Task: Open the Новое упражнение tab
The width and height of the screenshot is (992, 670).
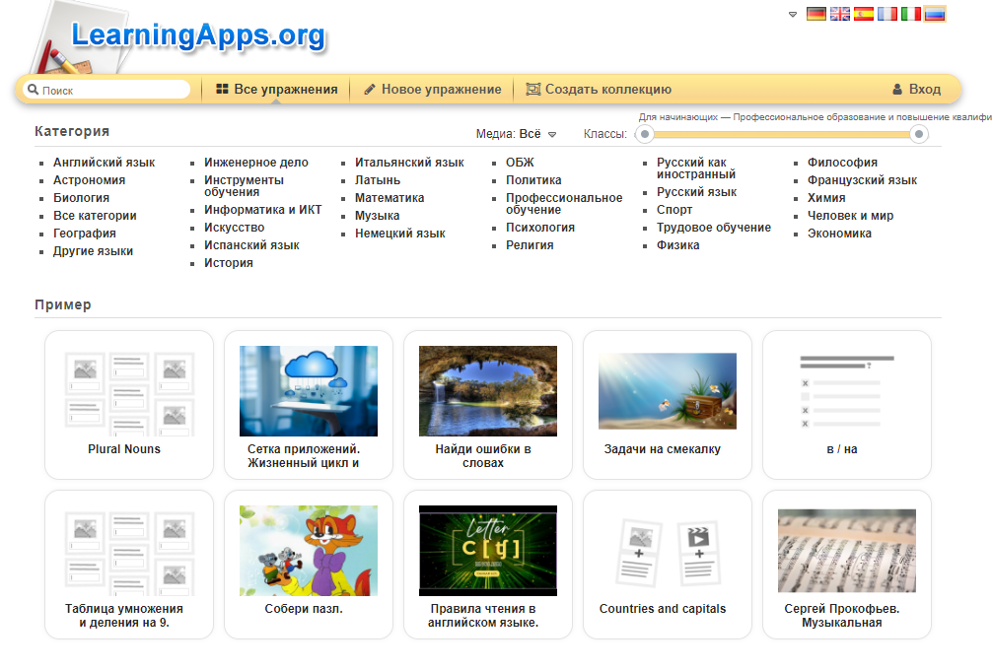Action: click(432, 89)
